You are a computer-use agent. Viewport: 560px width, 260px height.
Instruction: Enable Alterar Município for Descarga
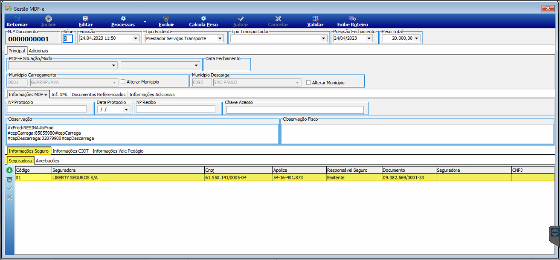coord(309,83)
